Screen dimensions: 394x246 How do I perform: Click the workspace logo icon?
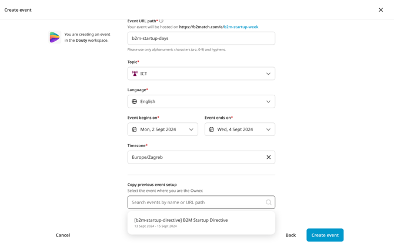tap(55, 37)
